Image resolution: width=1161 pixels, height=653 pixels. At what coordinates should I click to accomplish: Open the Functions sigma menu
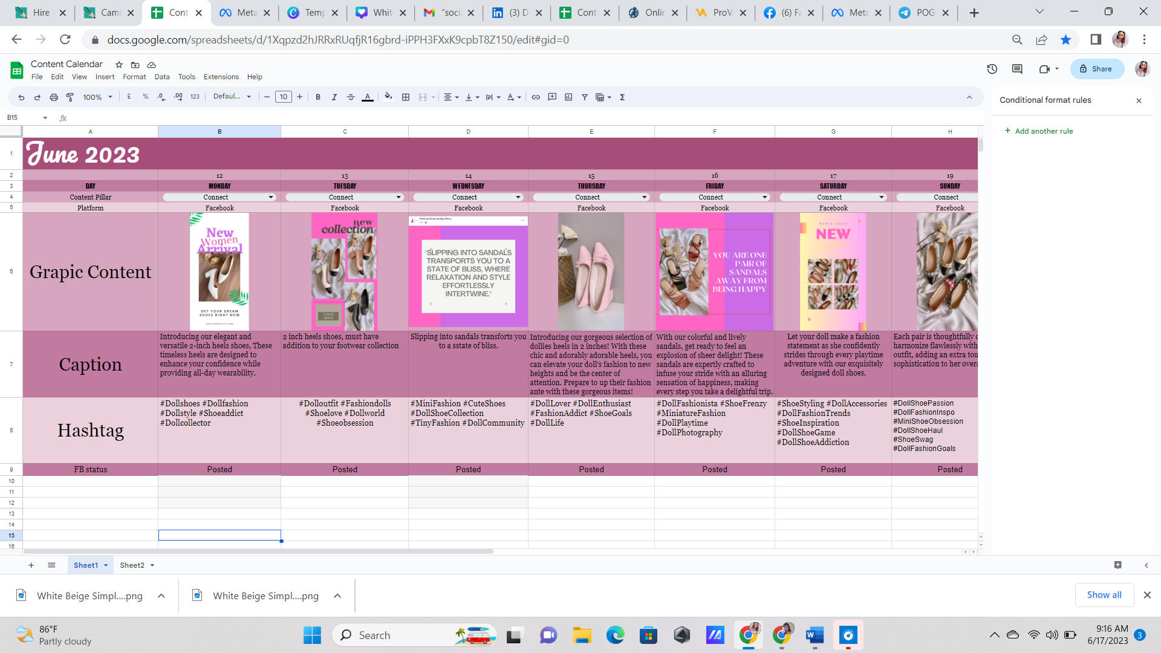click(622, 97)
